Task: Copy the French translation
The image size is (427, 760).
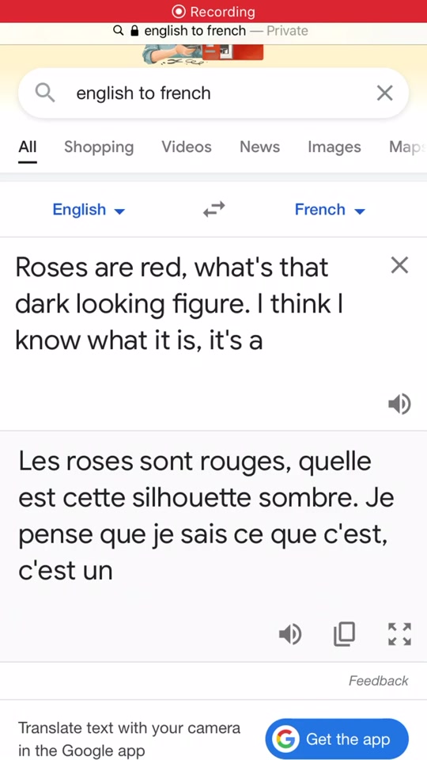Action: click(x=344, y=634)
